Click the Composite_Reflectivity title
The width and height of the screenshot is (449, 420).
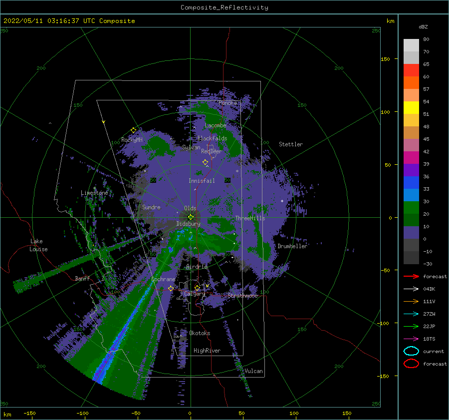click(x=224, y=7)
